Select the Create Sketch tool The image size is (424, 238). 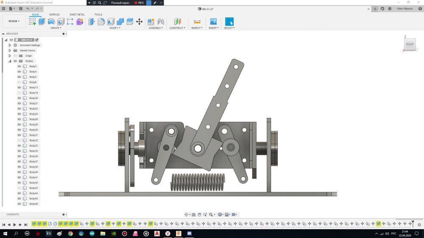pos(33,22)
